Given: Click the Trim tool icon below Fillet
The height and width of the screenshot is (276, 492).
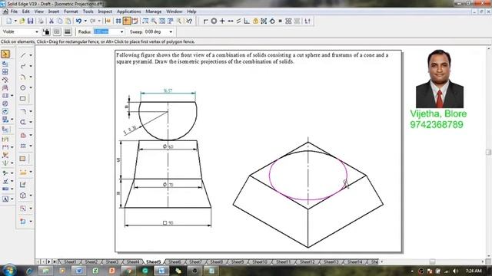Looking at the screenshot, I should click(23, 122).
